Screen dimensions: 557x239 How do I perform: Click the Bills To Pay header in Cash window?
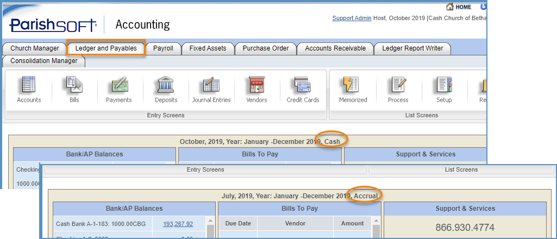260,154
